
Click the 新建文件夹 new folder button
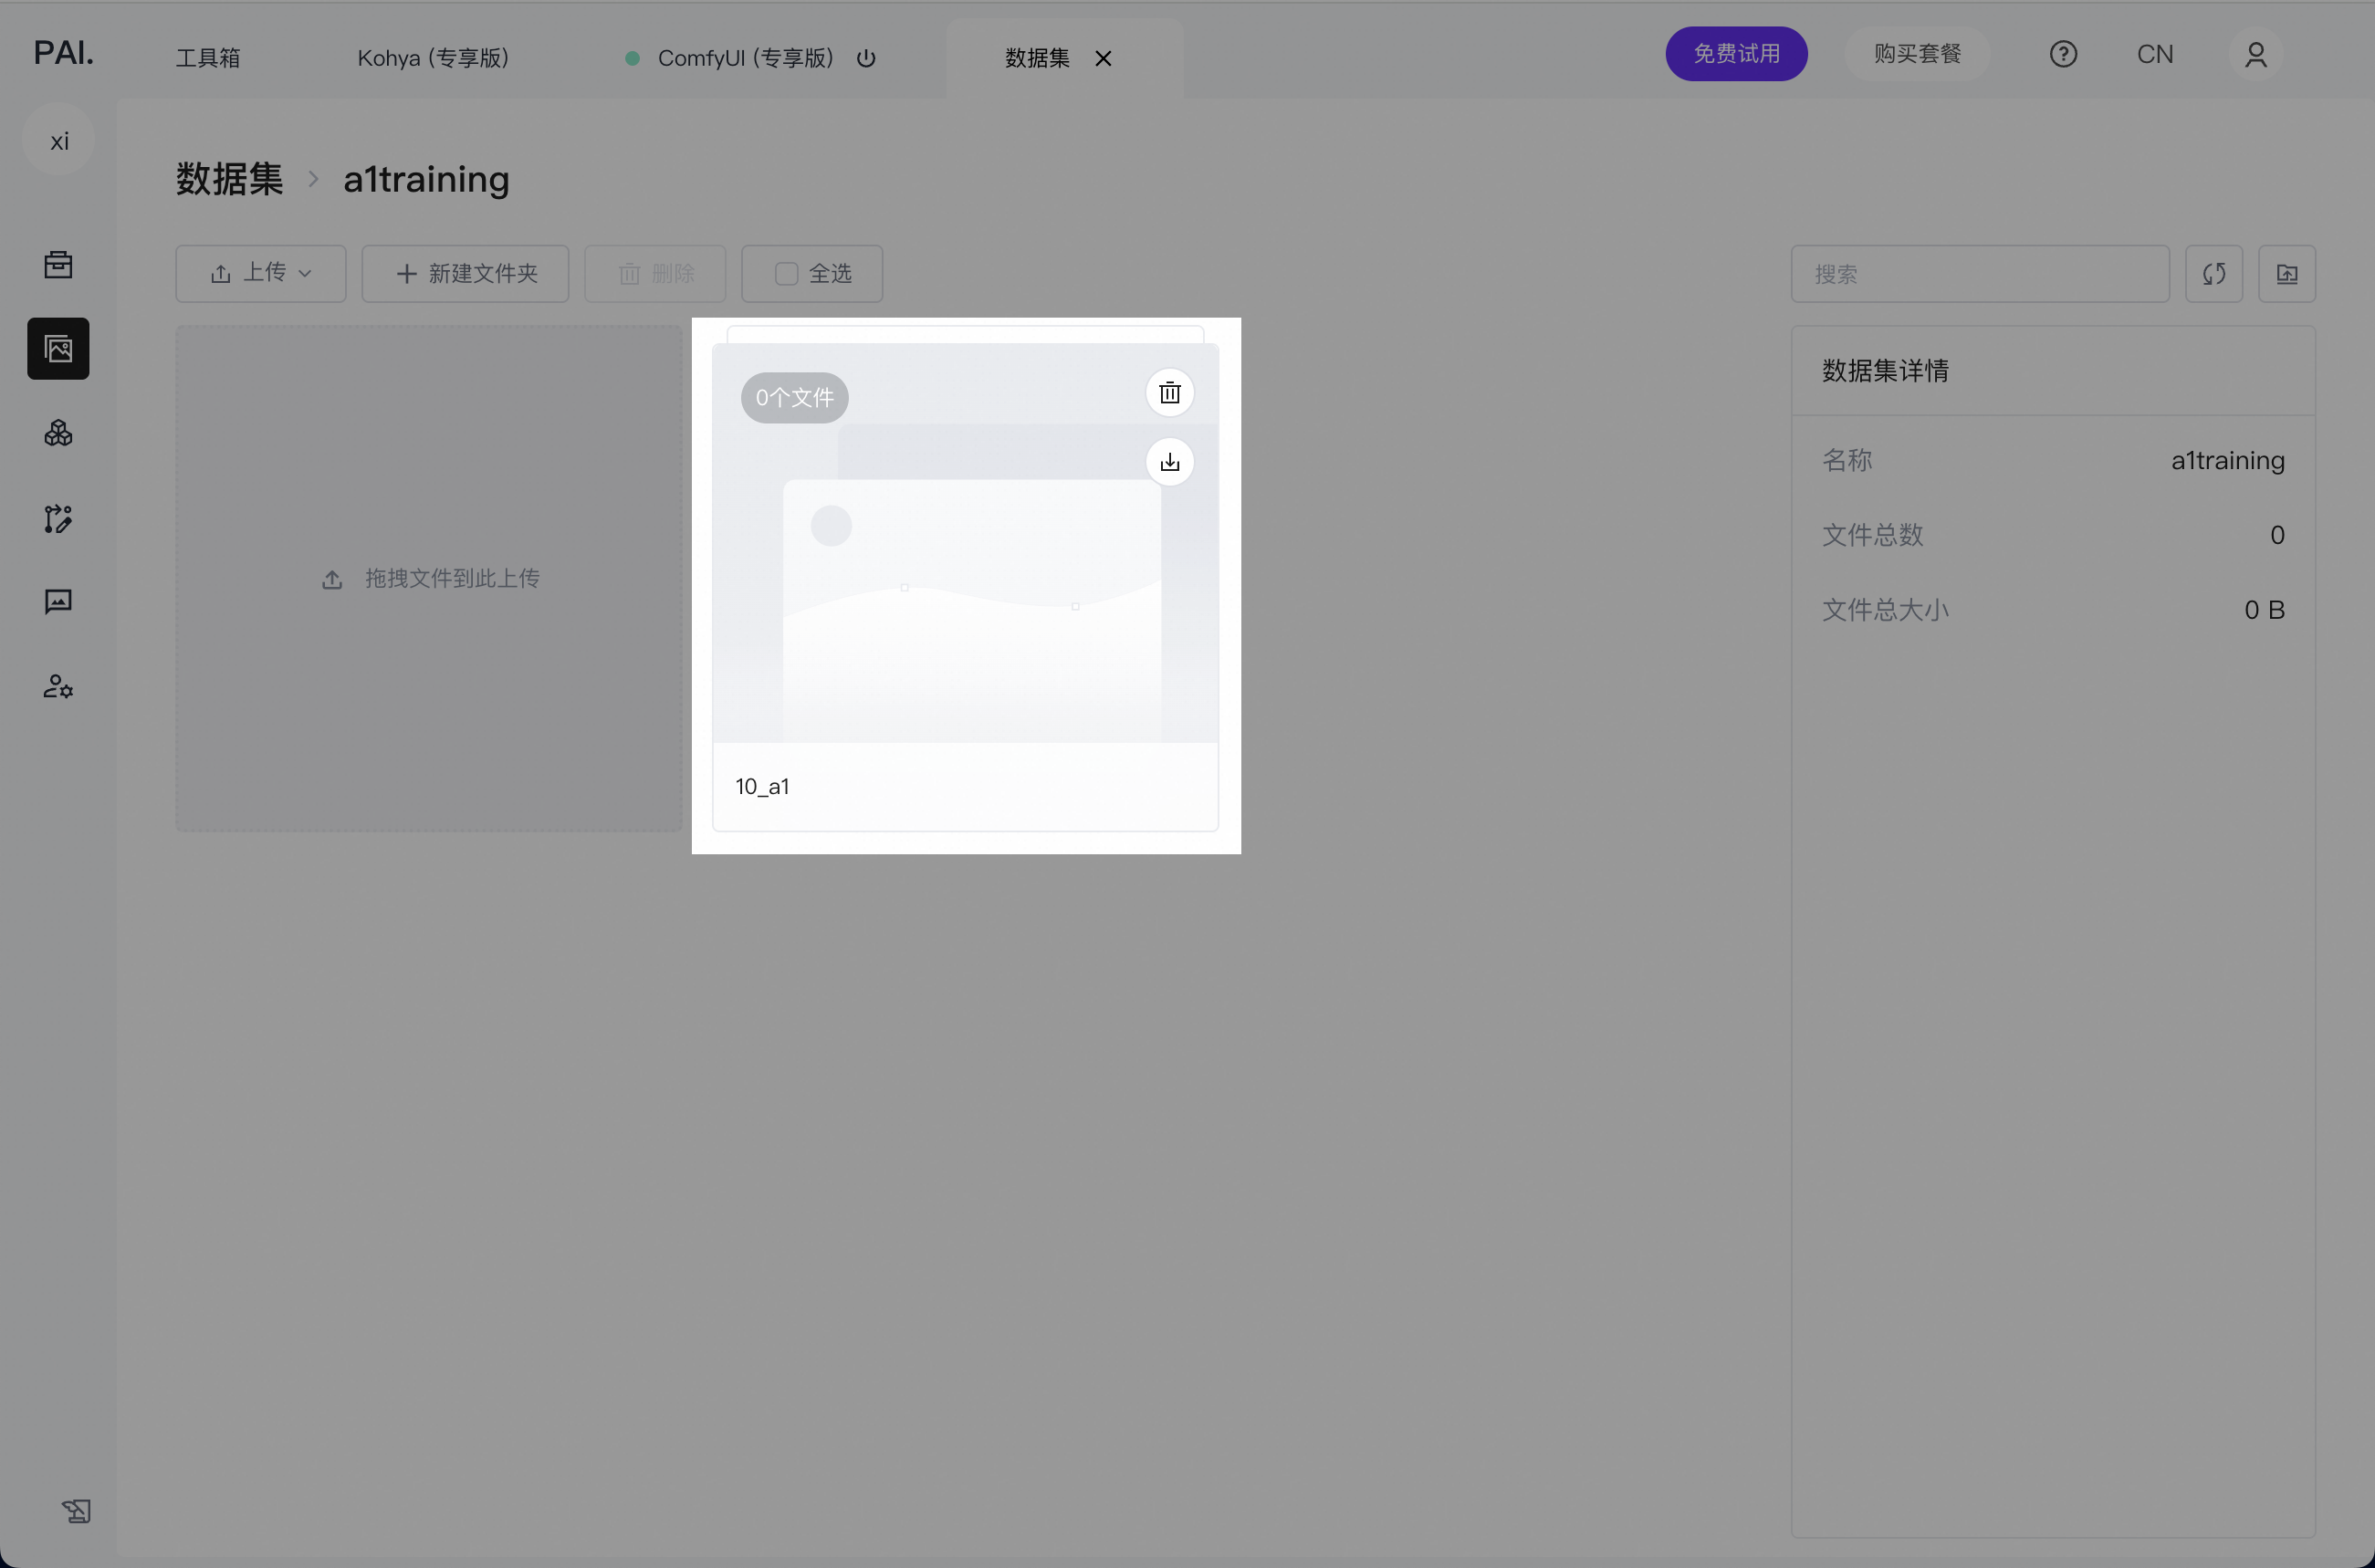point(465,274)
